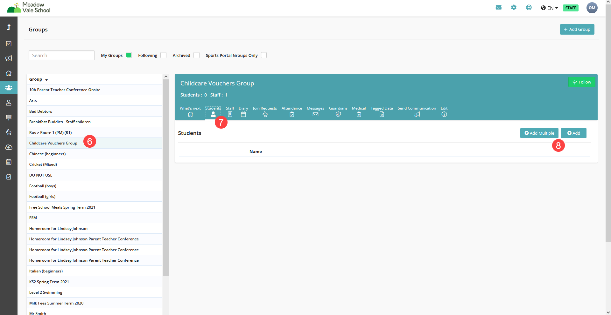Click the Guardians shield icon
The image size is (611, 315).
[338, 114]
